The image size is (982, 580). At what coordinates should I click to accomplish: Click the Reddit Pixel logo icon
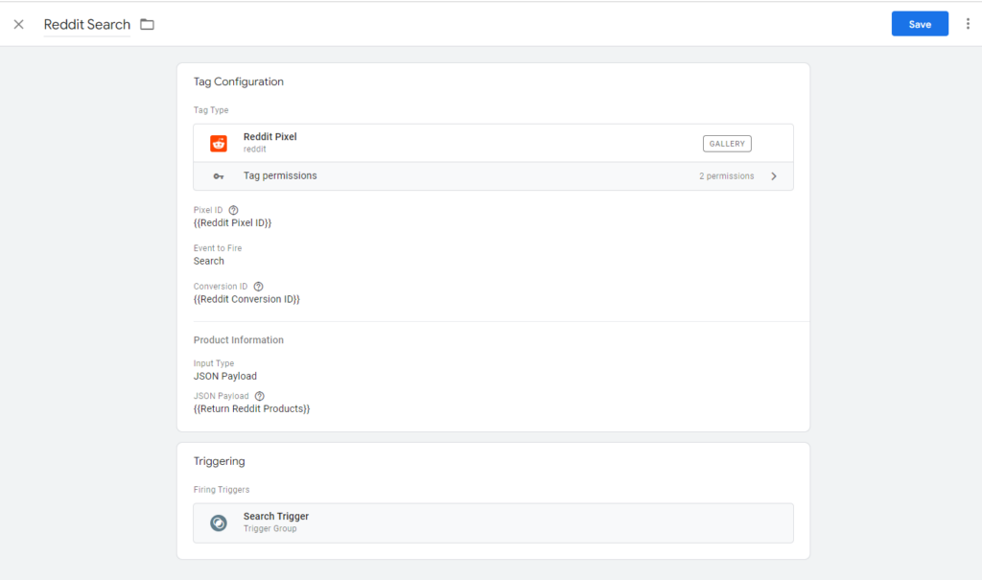pos(219,144)
